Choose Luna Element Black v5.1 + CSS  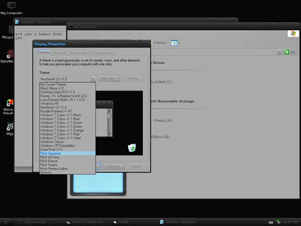tap(68, 100)
